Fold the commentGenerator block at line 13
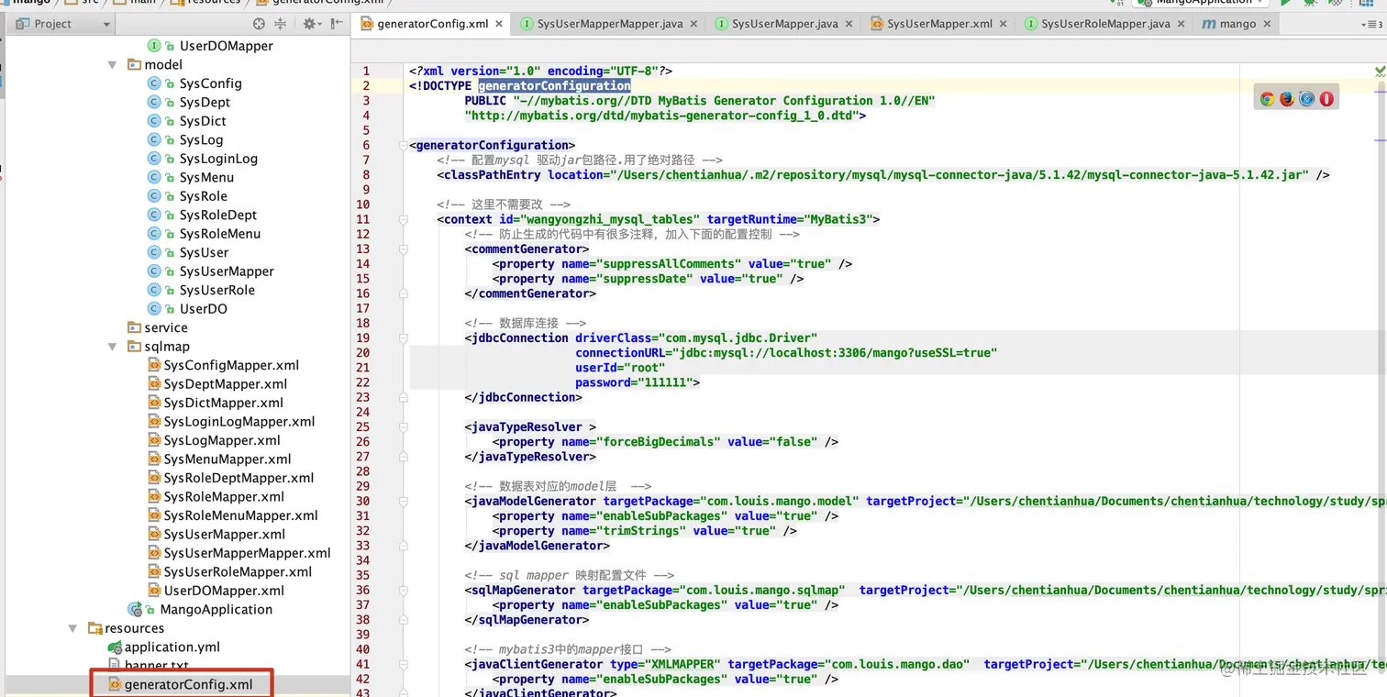The height and width of the screenshot is (697, 1387). [x=404, y=249]
